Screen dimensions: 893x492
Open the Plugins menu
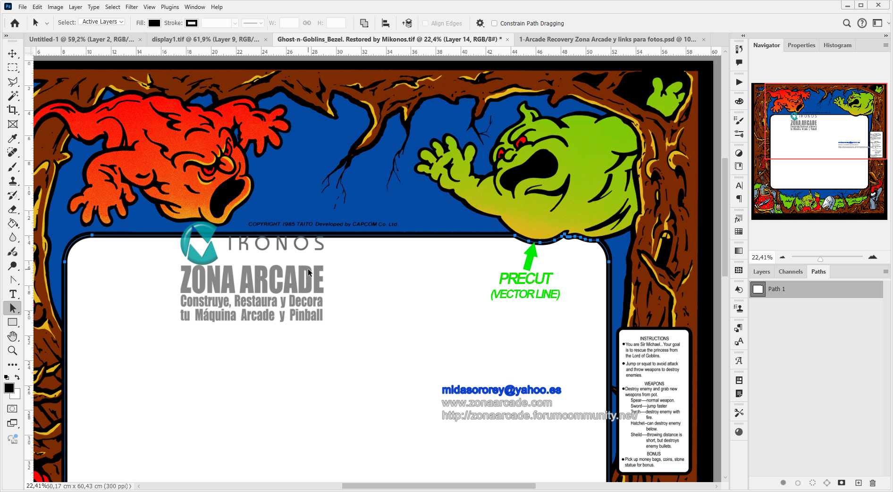tap(170, 7)
